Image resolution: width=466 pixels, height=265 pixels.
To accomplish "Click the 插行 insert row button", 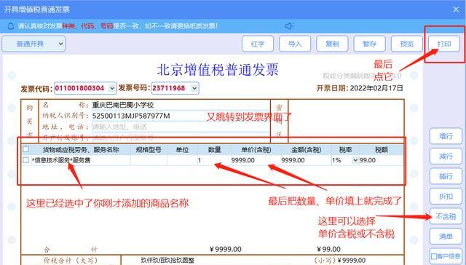I will pos(446,176).
